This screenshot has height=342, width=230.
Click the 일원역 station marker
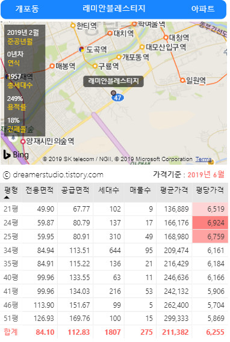(x=182, y=81)
